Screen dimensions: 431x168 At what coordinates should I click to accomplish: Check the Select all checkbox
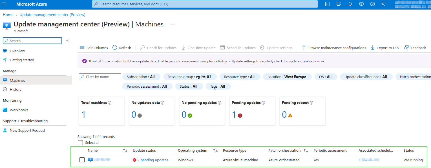coord(80,143)
